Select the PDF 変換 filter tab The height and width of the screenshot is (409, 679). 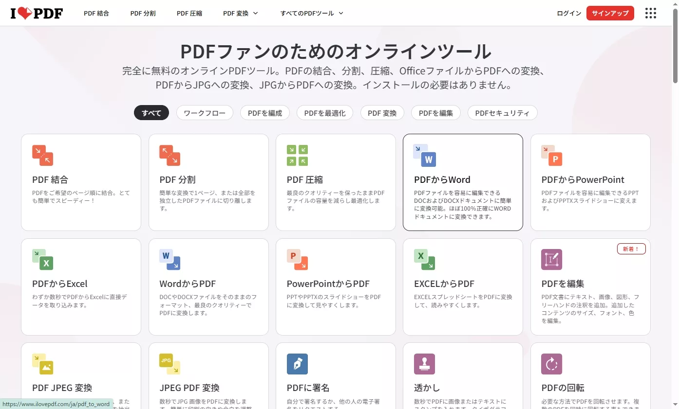pyautogui.click(x=382, y=113)
